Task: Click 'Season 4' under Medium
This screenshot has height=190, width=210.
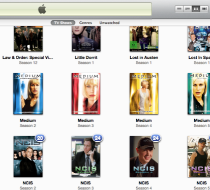Action: point(144,125)
